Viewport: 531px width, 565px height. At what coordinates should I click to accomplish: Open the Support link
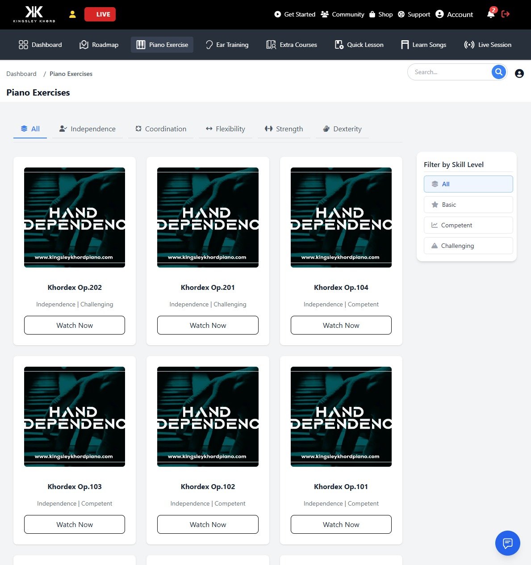(x=414, y=14)
